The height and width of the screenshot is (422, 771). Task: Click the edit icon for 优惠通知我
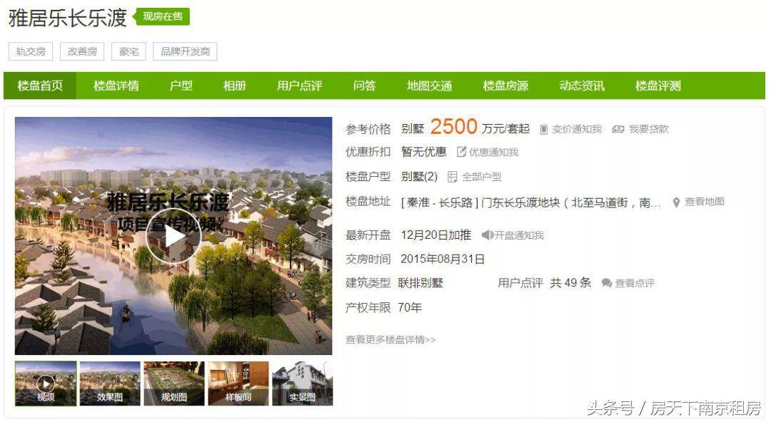coord(461,152)
